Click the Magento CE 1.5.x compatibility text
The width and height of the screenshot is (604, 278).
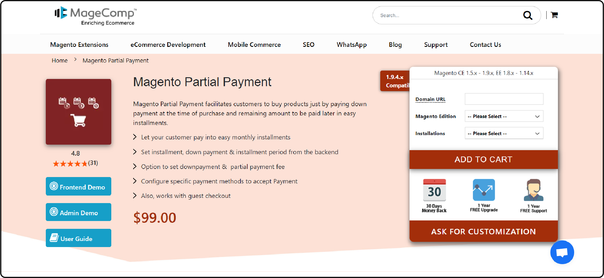click(483, 73)
